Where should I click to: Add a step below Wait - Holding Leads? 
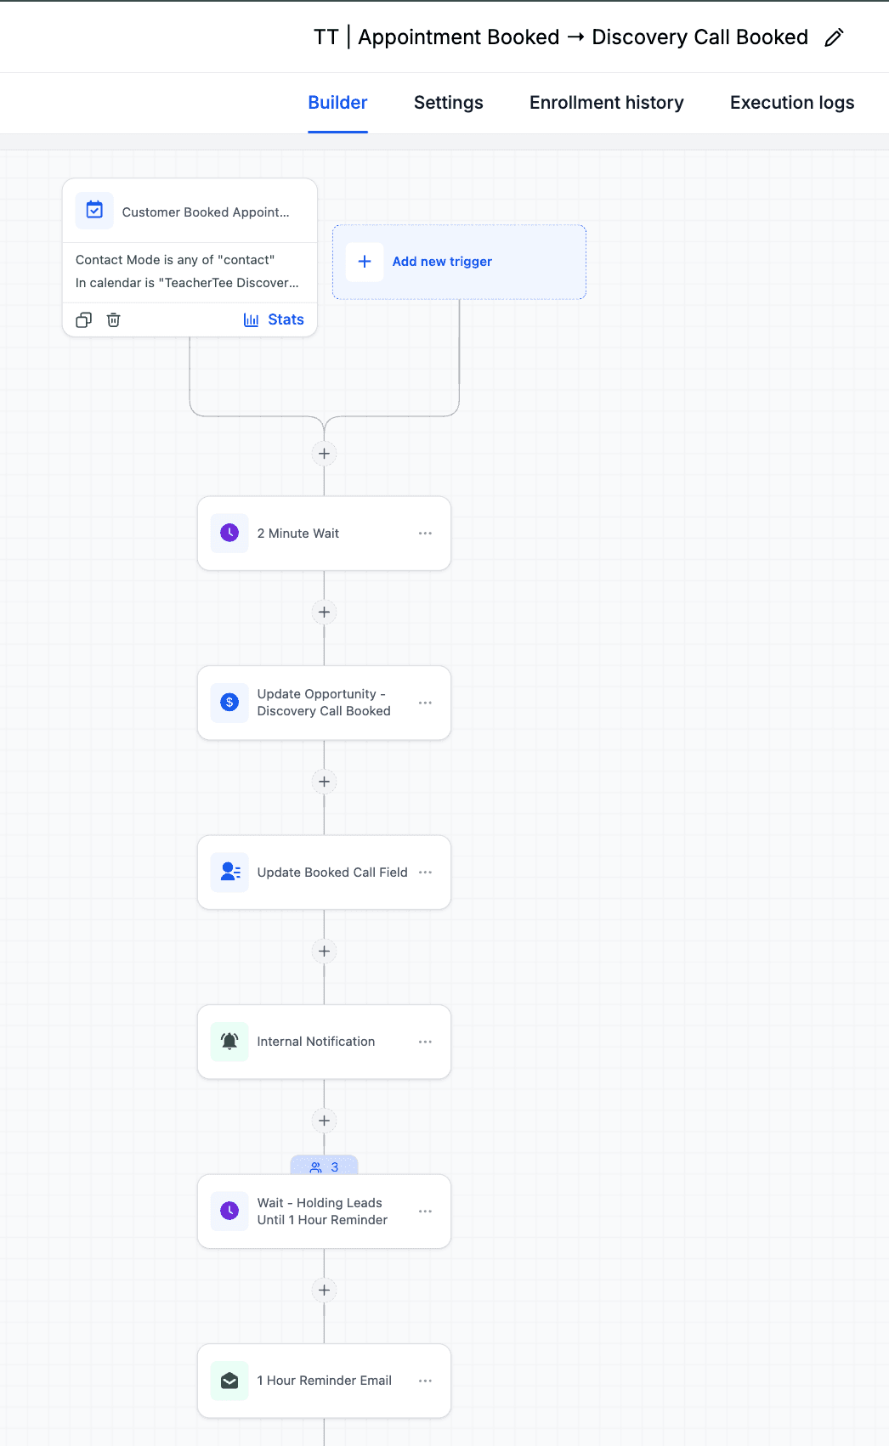pos(324,1290)
